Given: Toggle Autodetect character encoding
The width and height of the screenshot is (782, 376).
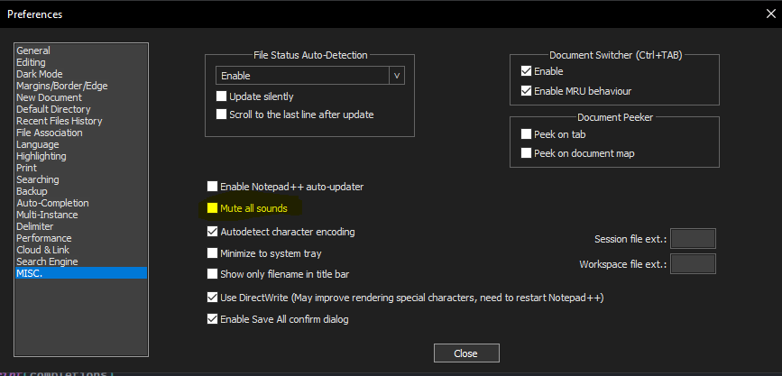Looking at the screenshot, I should click(213, 232).
